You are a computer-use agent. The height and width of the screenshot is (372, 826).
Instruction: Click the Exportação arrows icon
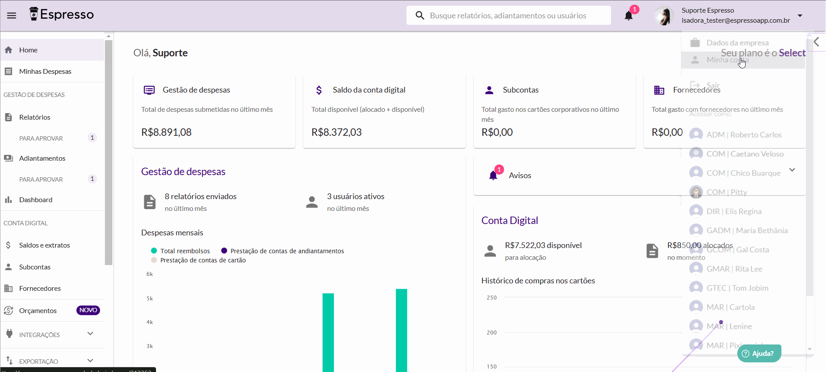[x=9, y=361]
